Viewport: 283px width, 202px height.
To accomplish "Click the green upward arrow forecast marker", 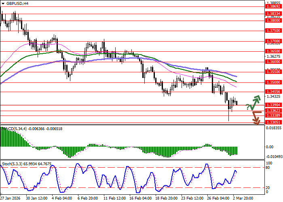I will (255, 102).
